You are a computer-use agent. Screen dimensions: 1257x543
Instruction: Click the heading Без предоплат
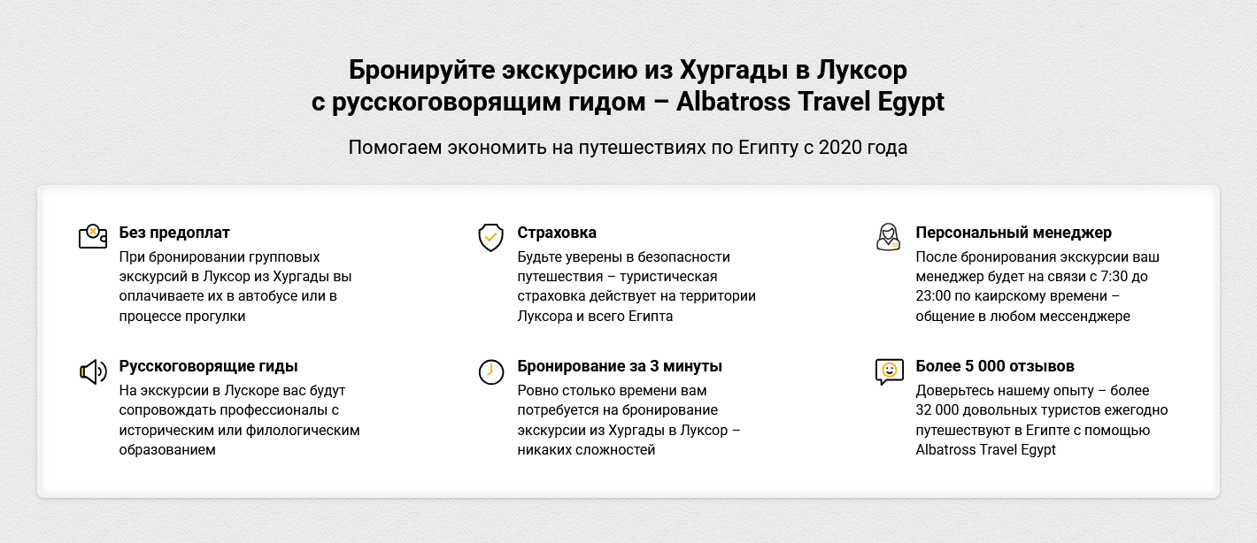(174, 233)
